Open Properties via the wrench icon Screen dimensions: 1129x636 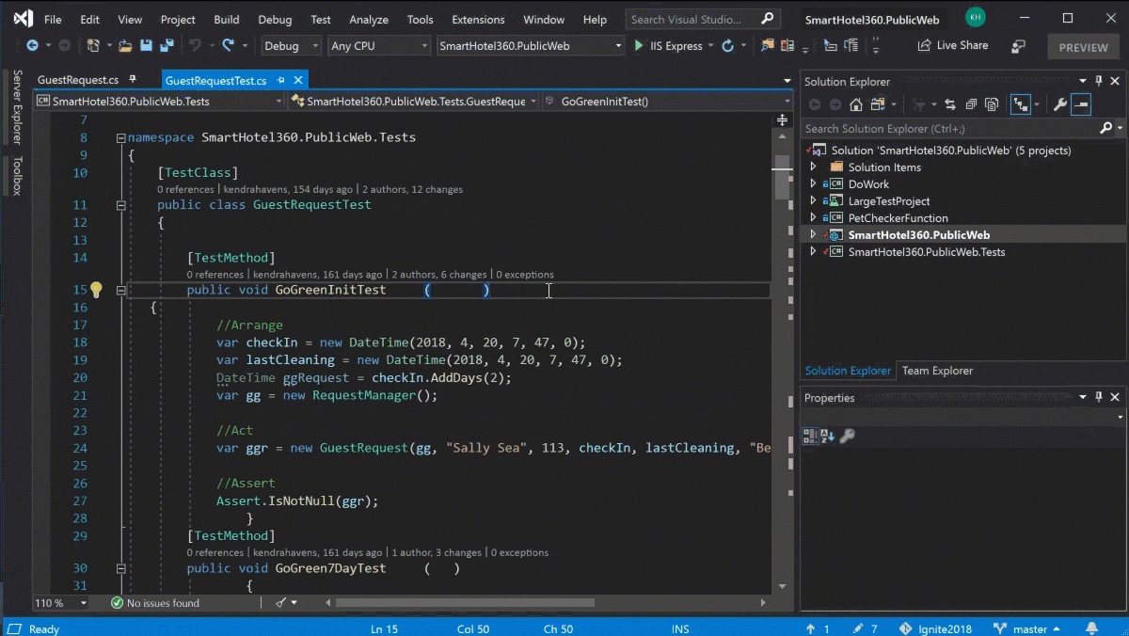(1059, 104)
